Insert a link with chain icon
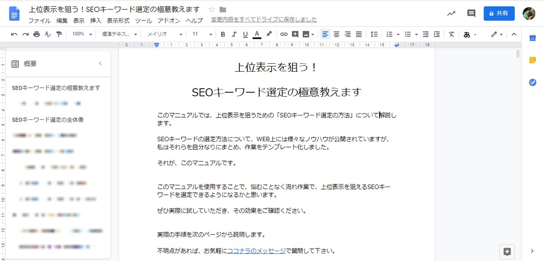 coord(284,34)
